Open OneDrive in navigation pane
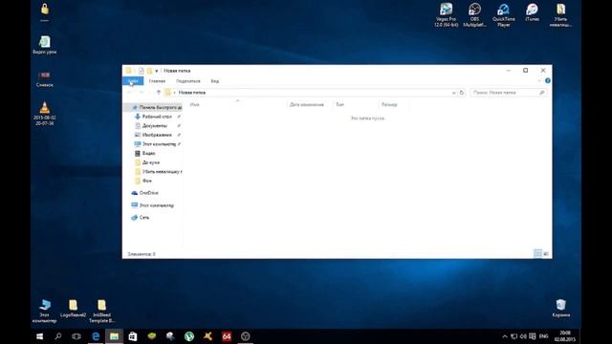 (x=148, y=193)
